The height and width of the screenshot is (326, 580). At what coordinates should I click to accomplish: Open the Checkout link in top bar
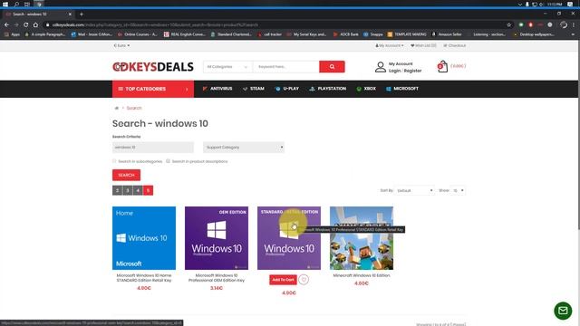pyautogui.click(x=455, y=45)
